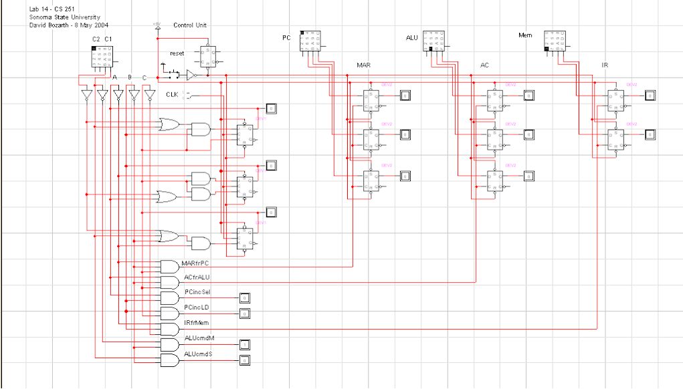Select the PC hex keypad
The height and width of the screenshot is (389, 683).
coord(310,41)
